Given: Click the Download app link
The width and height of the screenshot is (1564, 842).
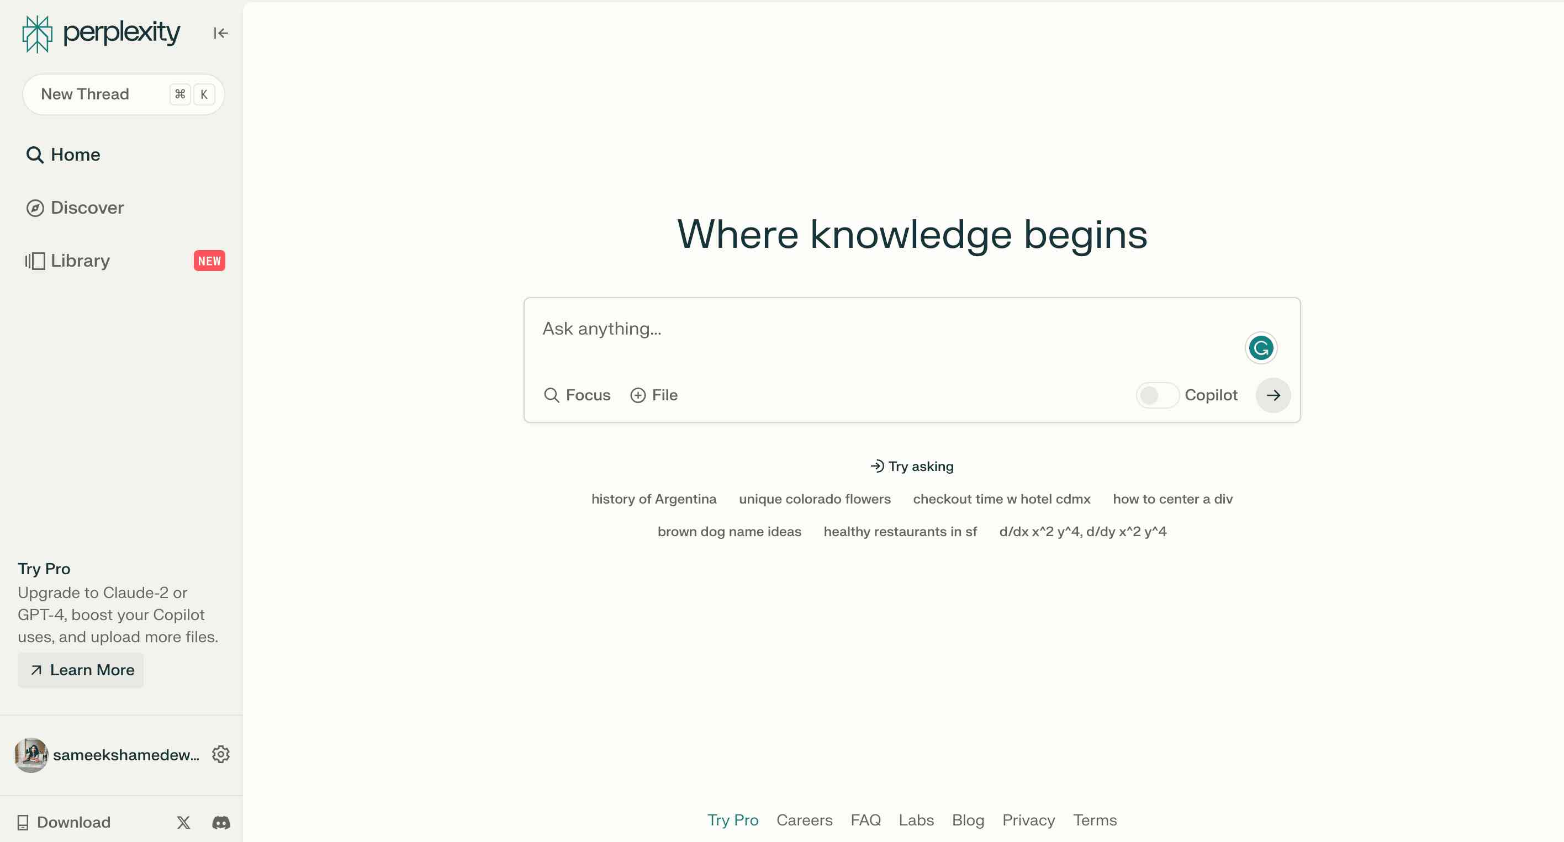Looking at the screenshot, I should (x=64, y=821).
